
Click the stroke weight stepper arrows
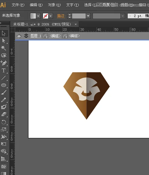coord(70,16)
